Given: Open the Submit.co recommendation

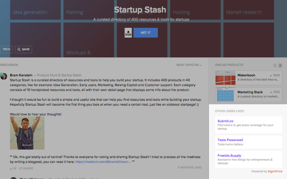Looking at the screenshot, I should pos(249,125).
